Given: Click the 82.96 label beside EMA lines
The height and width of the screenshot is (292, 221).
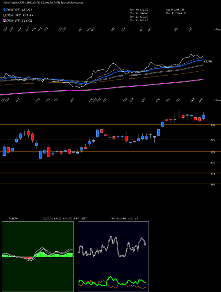Looking at the screenshot, I should coord(208,61).
